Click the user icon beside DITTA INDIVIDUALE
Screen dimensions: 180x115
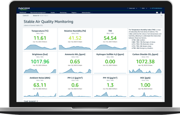[x=150, y=8]
